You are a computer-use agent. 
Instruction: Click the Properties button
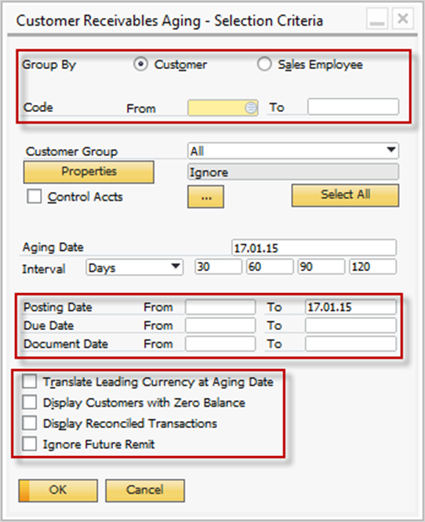click(89, 172)
